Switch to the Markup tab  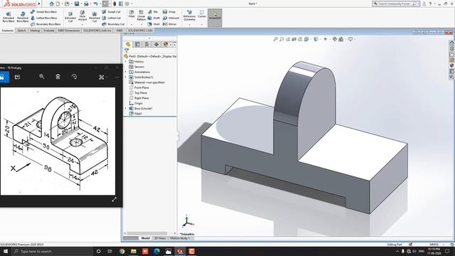click(35, 31)
